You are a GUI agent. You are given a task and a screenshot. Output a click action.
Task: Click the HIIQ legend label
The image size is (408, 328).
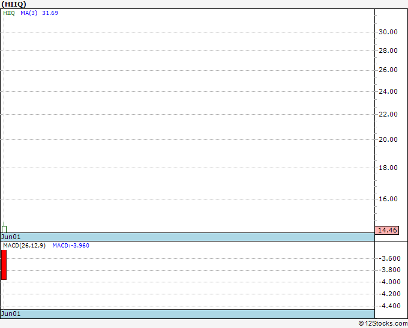[9, 13]
